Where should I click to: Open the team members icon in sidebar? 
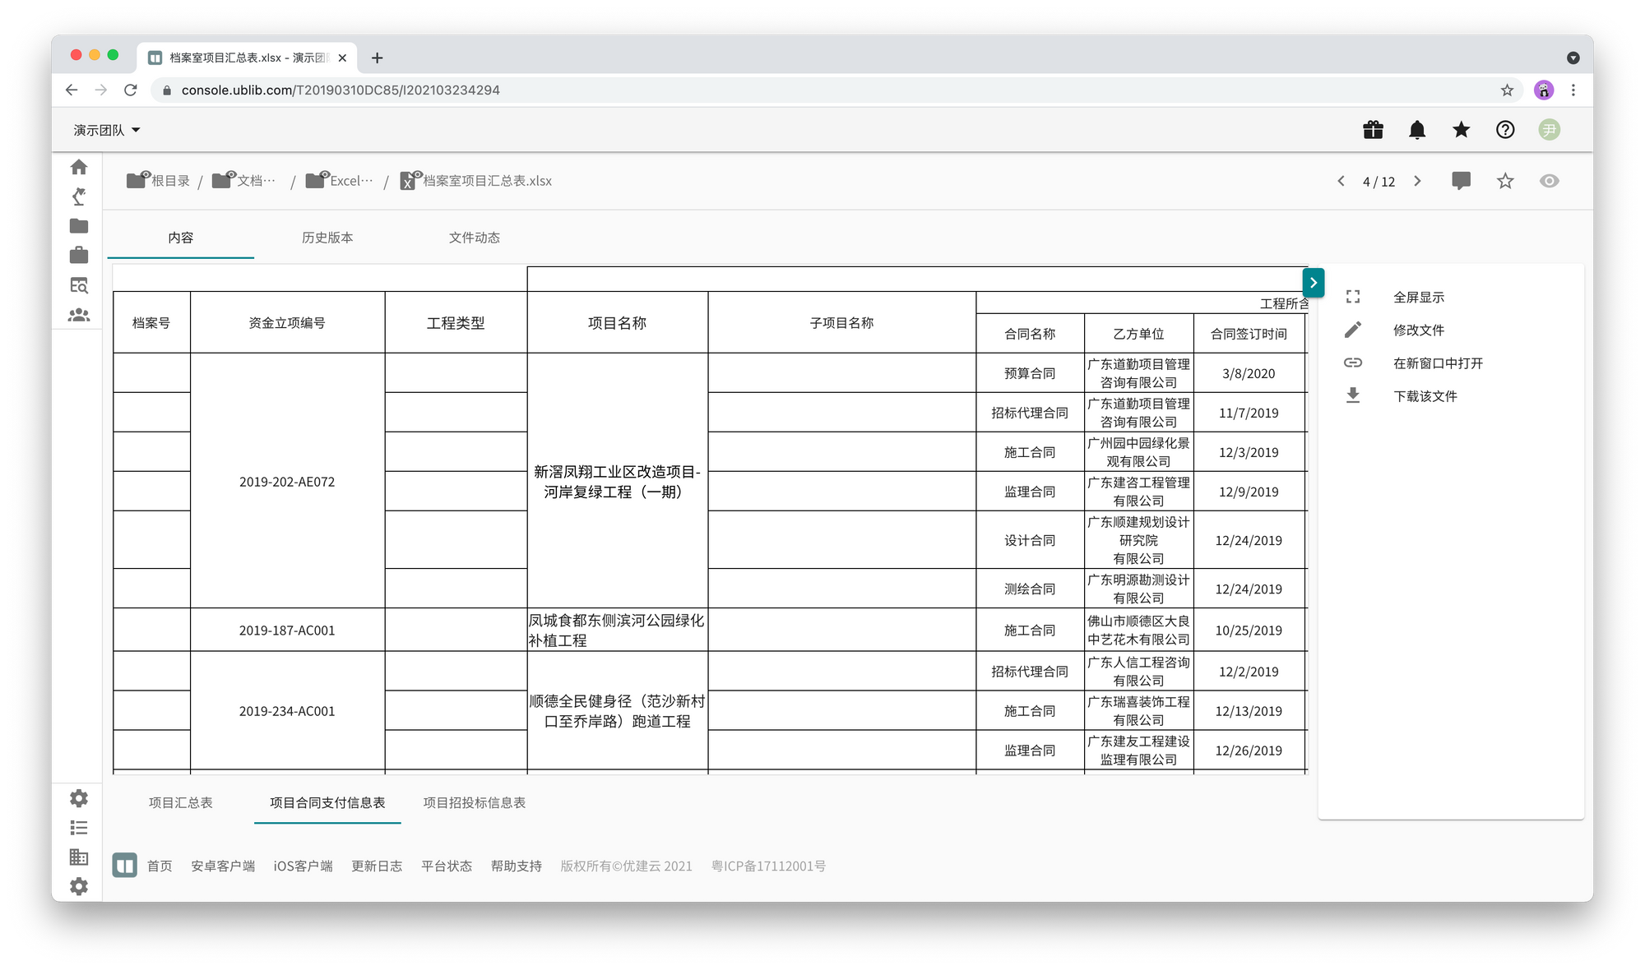coord(79,315)
